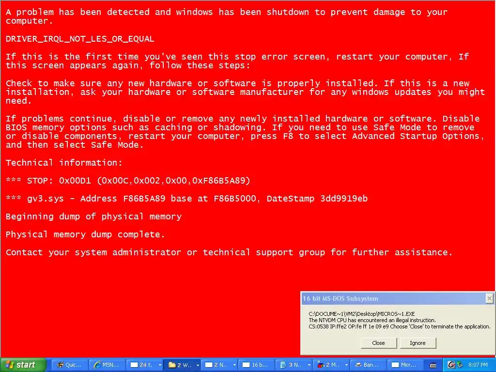The image size is (496, 372).
Task: Switch to the 'Micr...' taskbar window
Action: point(405,365)
